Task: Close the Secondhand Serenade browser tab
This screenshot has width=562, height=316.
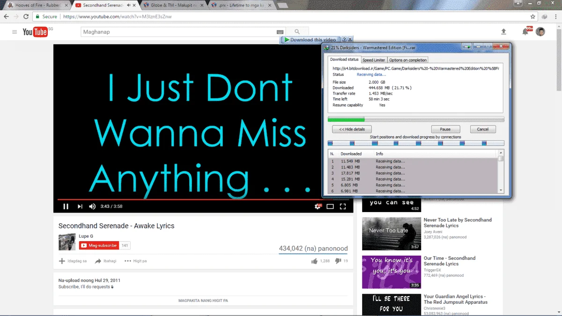Action: pyautogui.click(x=134, y=5)
